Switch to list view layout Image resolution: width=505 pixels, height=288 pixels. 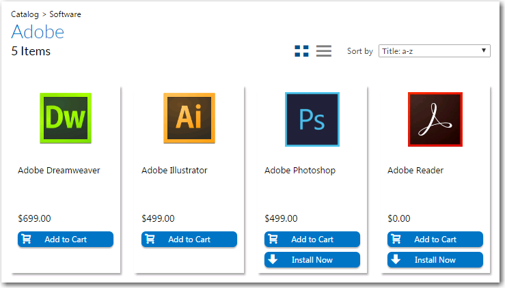click(x=324, y=51)
